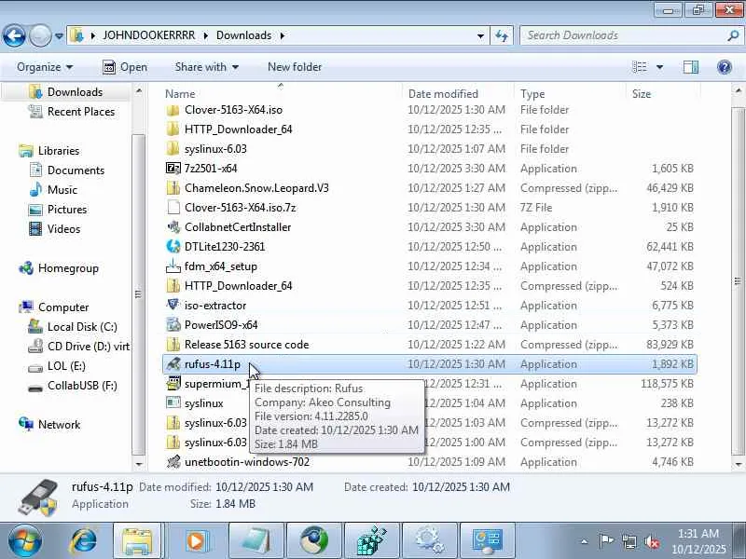Select the CollabnetCertInstaller icon
This screenshot has width=746, height=559.
173,226
